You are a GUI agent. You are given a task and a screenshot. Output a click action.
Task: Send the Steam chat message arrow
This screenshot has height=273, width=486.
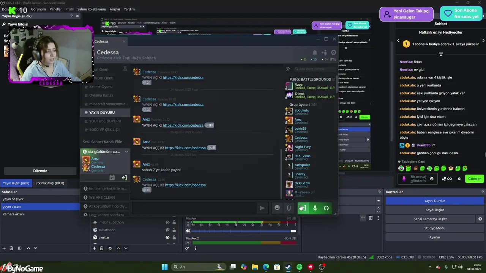pos(262,208)
